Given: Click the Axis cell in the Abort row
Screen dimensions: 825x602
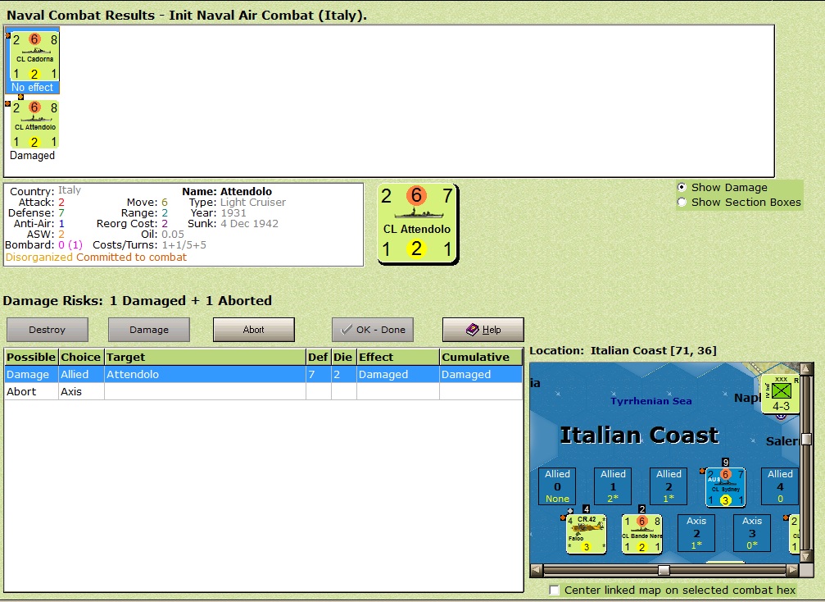Looking at the screenshot, I should click(81, 391).
